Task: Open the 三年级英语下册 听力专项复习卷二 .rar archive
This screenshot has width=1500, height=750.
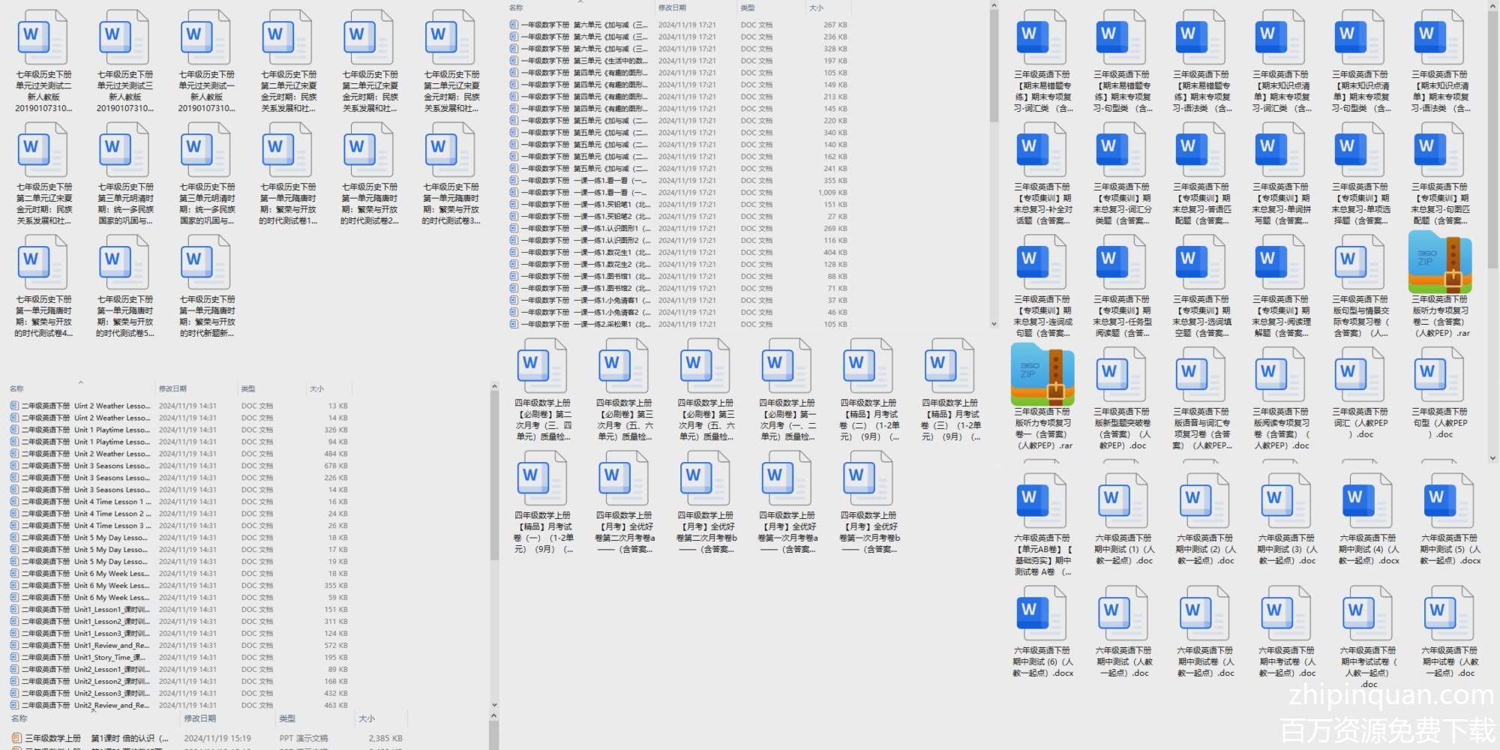Action: point(1440,262)
